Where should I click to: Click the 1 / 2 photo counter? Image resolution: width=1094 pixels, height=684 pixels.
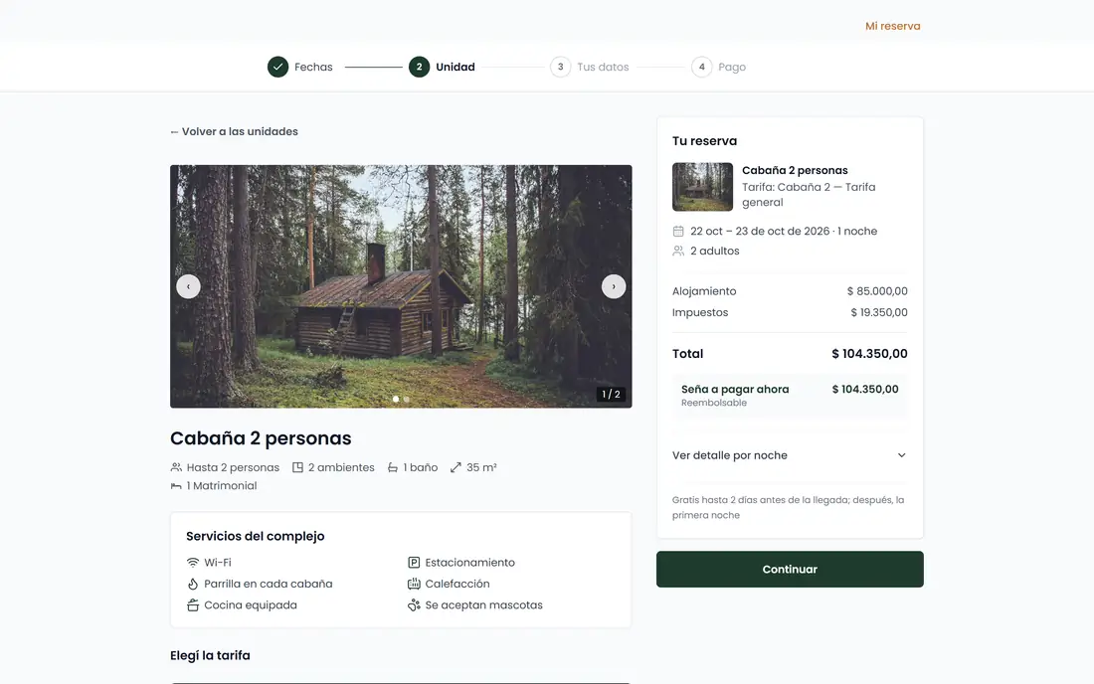coord(611,394)
